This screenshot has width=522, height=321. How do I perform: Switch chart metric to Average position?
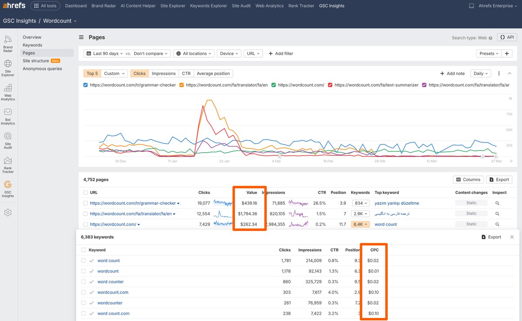coord(213,73)
